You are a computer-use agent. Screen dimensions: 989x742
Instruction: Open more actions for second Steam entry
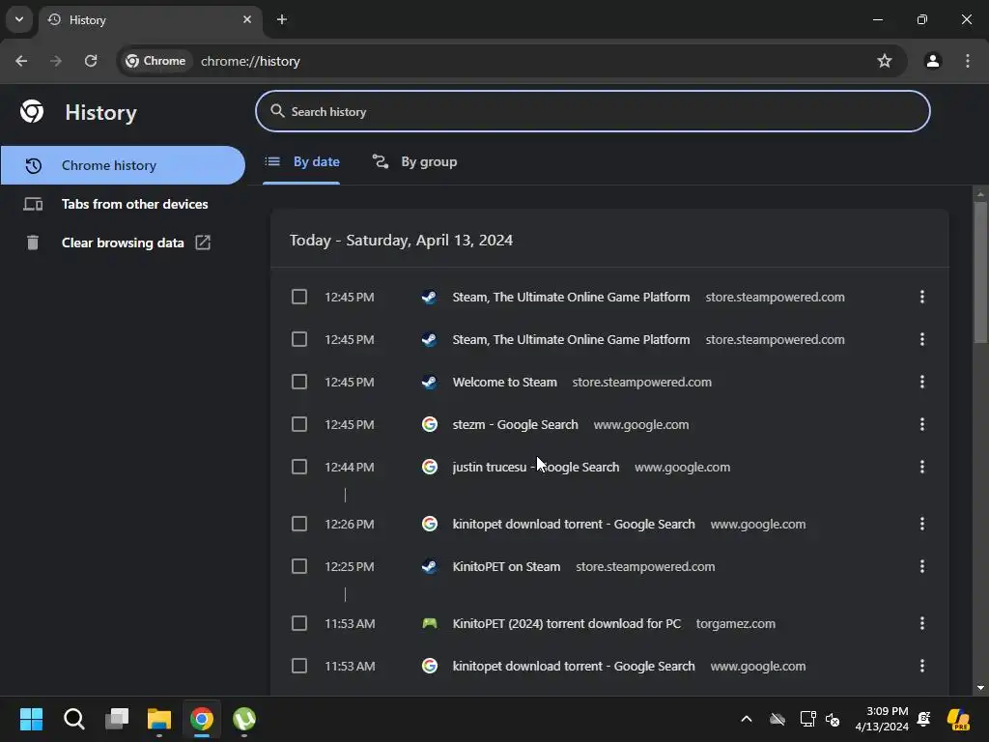pyautogui.click(x=922, y=339)
